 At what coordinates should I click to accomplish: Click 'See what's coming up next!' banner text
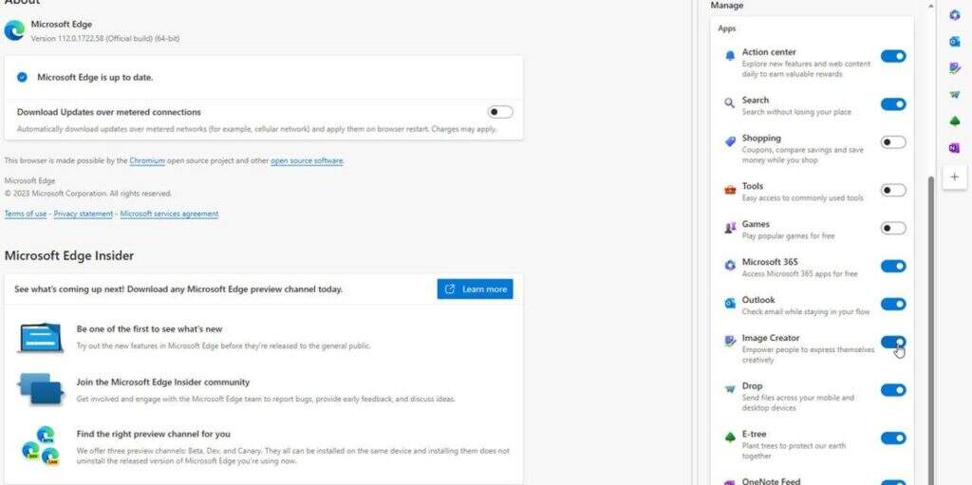178,289
